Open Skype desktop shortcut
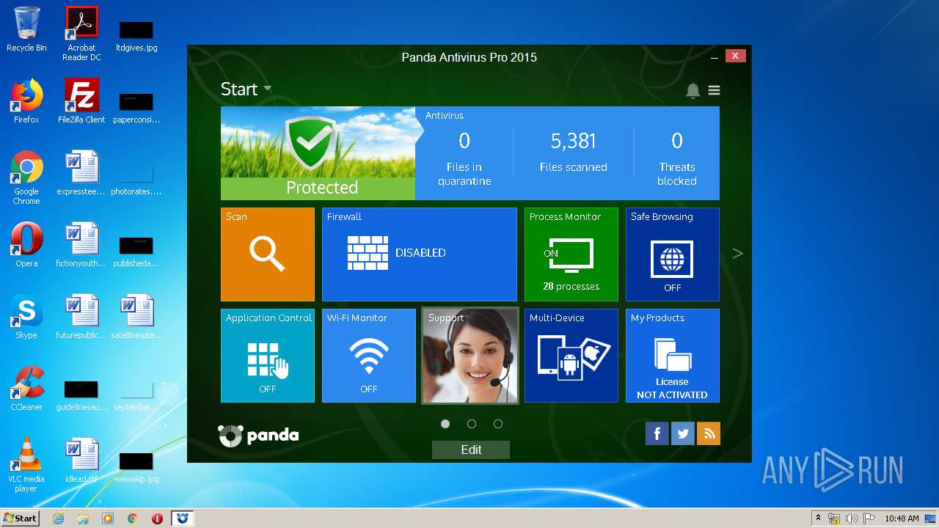The image size is (939, 528). [x=26, y=317]
